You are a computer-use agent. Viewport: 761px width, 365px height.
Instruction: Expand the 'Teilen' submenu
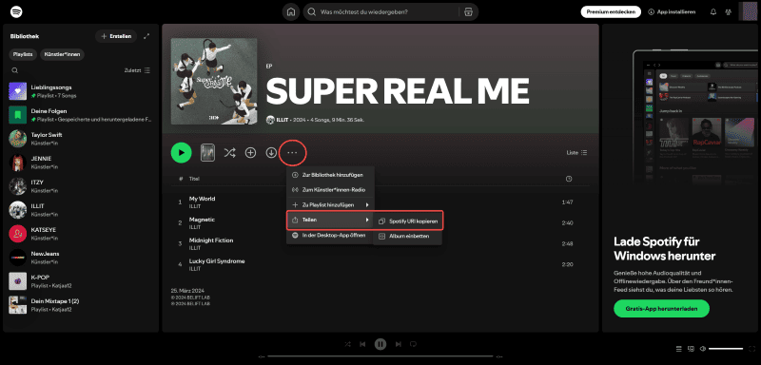[x=330, y=221]
